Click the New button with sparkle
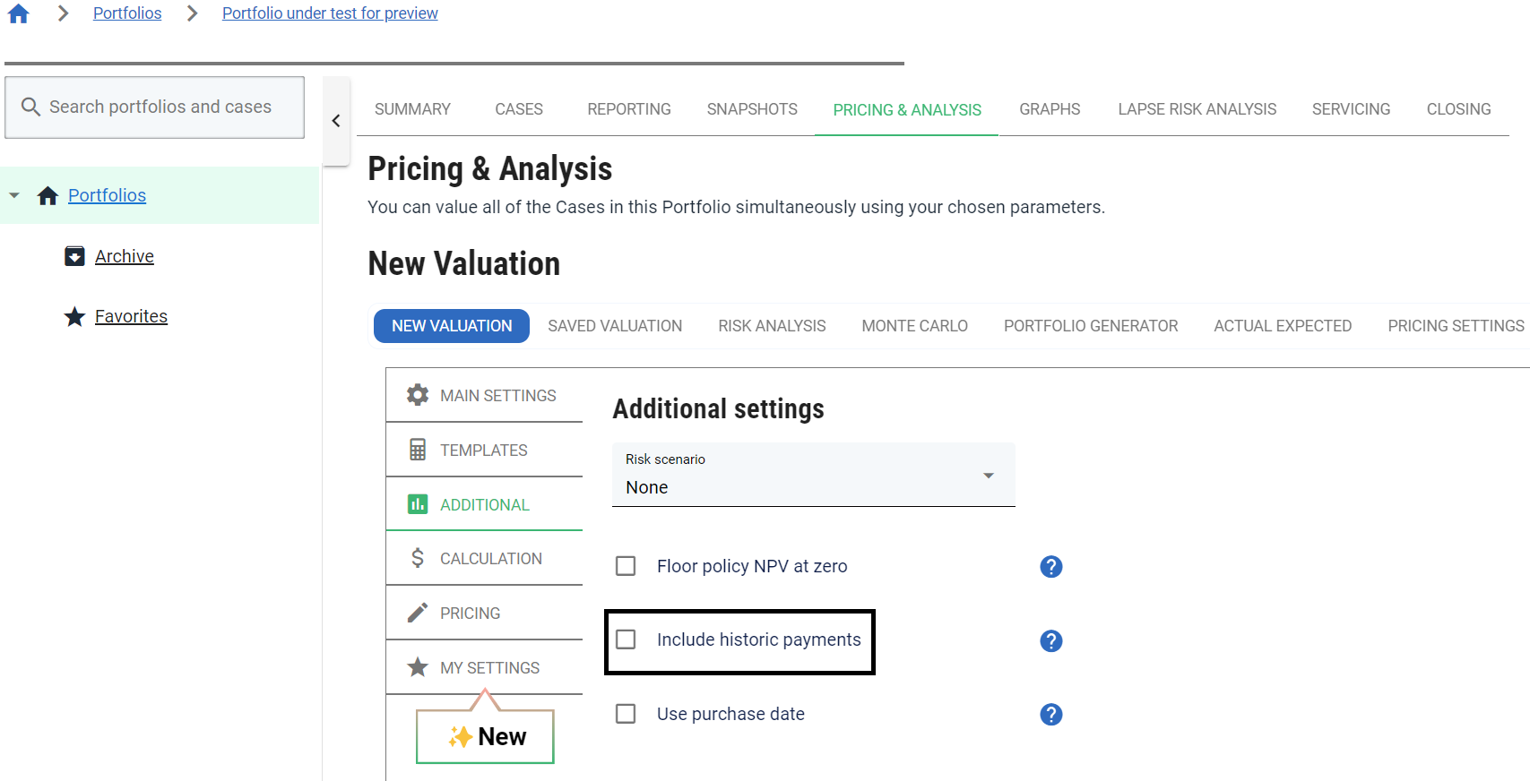The width and height of the screenshot is (1530, 781). coord(486,736)
